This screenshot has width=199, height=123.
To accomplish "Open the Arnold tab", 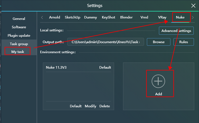I will 54,17.
